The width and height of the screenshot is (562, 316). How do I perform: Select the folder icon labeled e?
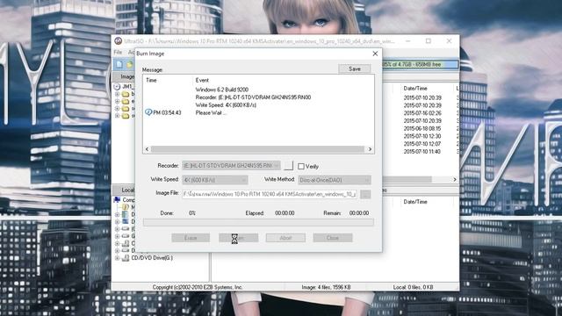[126, 102]
